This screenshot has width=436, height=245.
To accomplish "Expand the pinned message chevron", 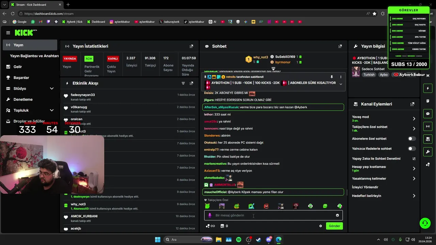I will 341,84.
